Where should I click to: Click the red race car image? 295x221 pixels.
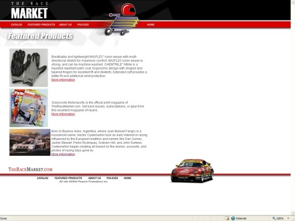192,171
